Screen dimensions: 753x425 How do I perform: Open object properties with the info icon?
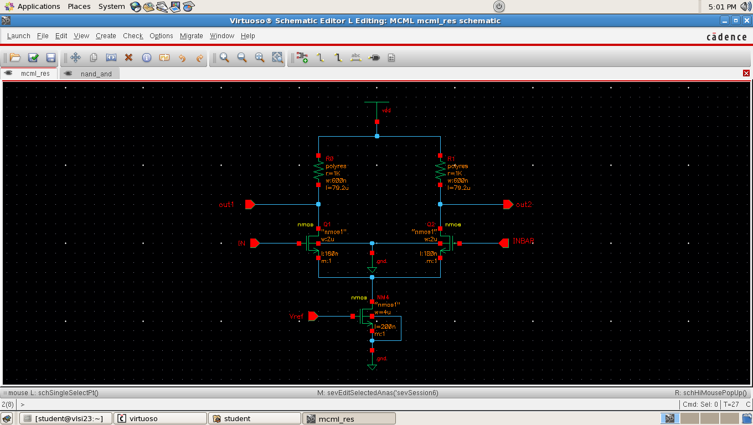[147, 58]
